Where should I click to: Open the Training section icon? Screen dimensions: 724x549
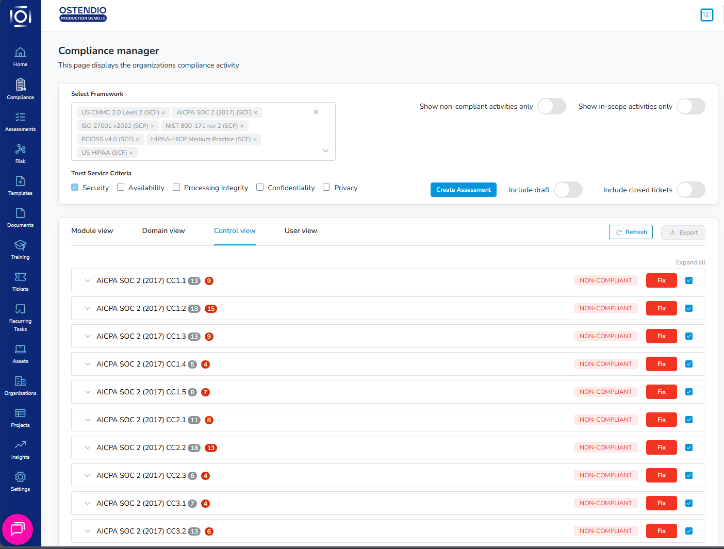20,245
